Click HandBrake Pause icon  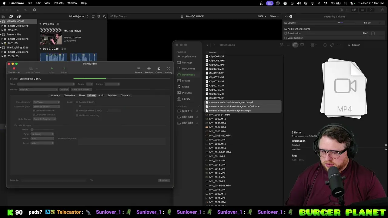[64, 69]
